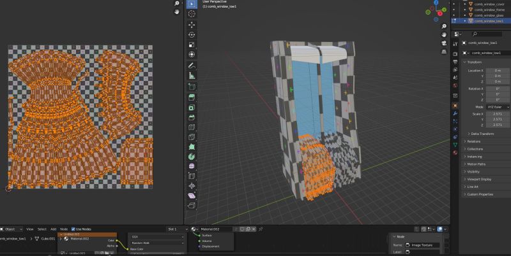Select the Shear tool
This screenshot has width=511, height=256.
(192, 196)
